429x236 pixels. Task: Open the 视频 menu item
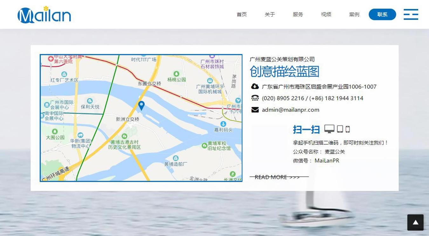coord(326,15)
